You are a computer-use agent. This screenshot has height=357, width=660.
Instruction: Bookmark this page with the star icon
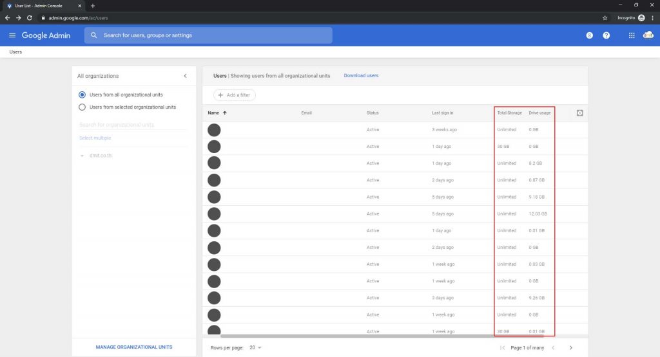[605, 17]
